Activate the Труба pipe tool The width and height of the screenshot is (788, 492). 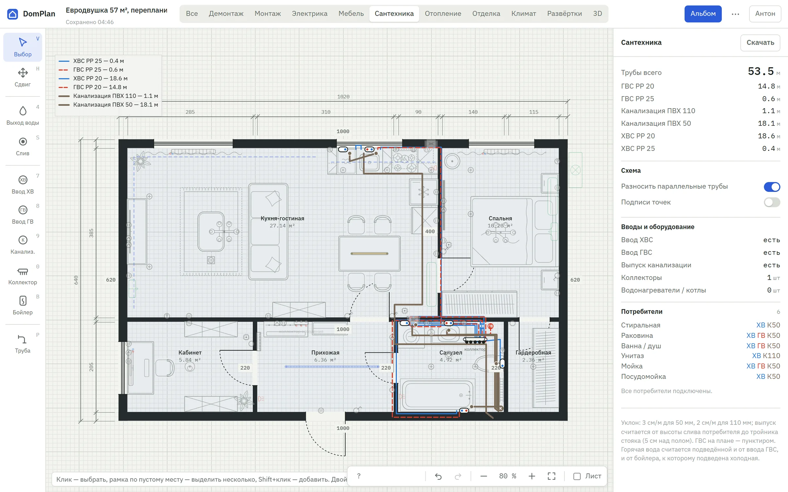click(x=23, y=344)
